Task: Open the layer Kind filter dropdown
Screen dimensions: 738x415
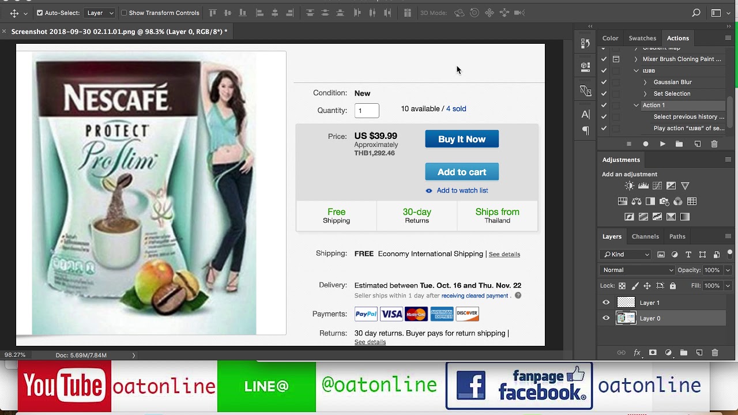Action: click(x=626, y=254)
